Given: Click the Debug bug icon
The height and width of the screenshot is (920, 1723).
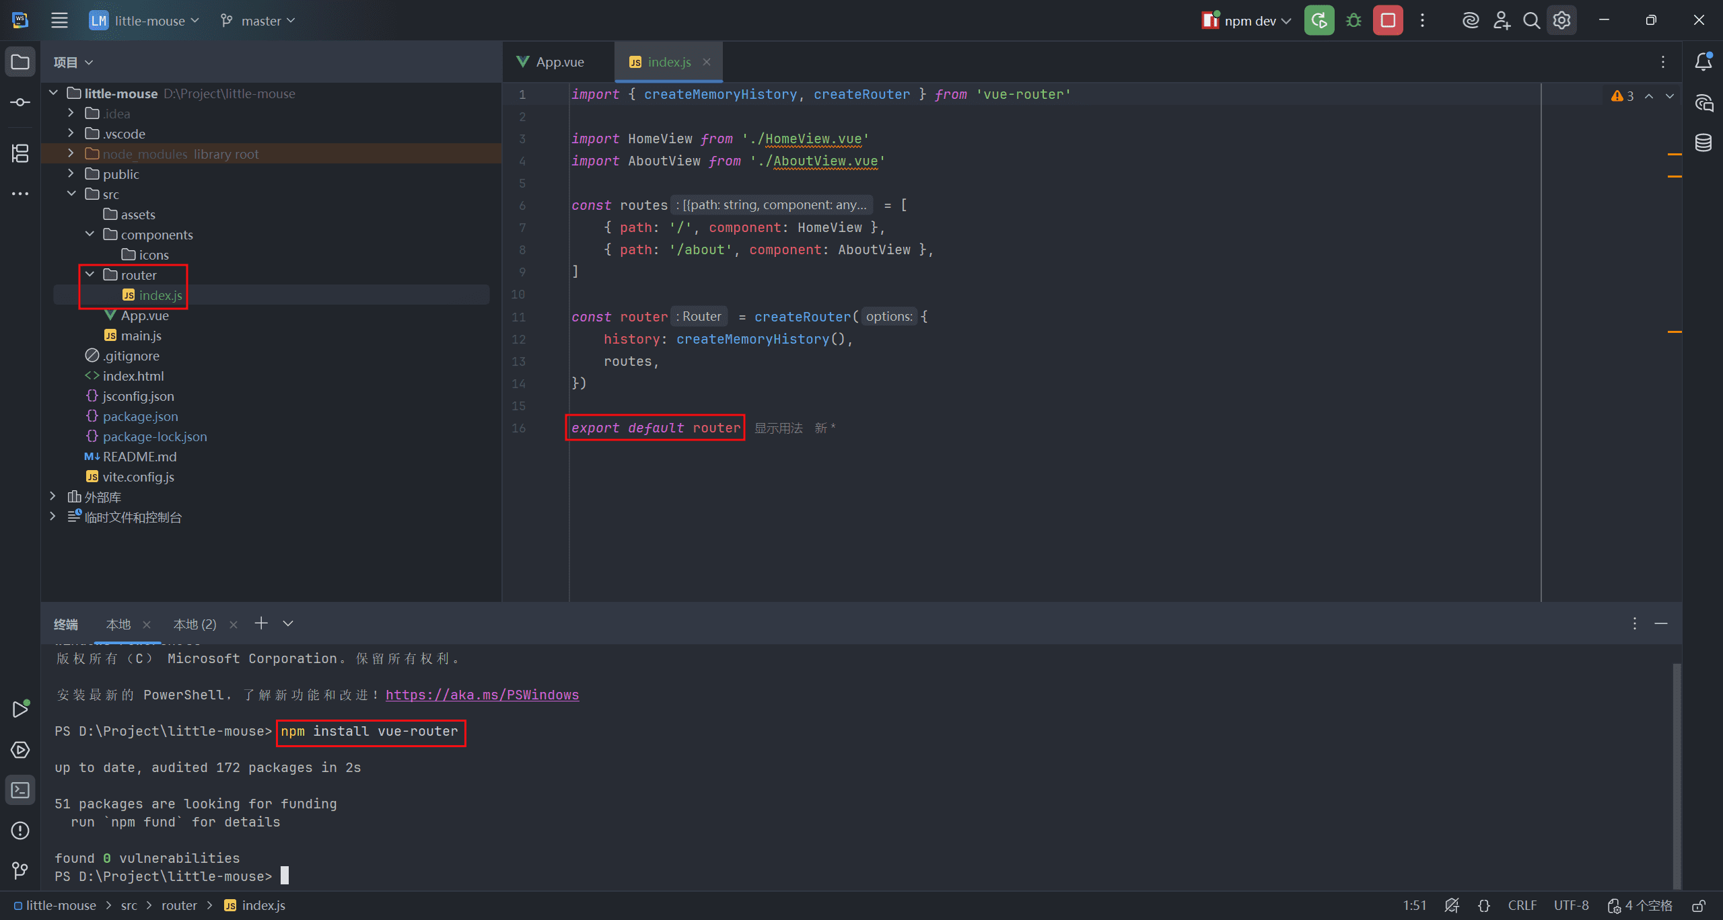Looking at the screenshot, I should (1353, 20).
